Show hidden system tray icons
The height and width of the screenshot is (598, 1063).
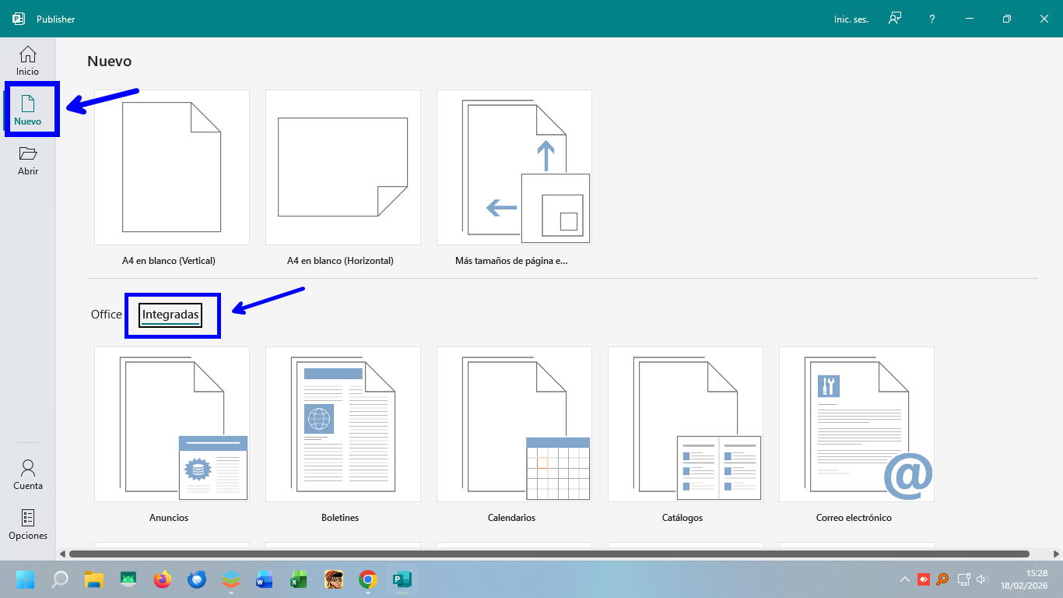pyautogui.click(x=905, y=579)
